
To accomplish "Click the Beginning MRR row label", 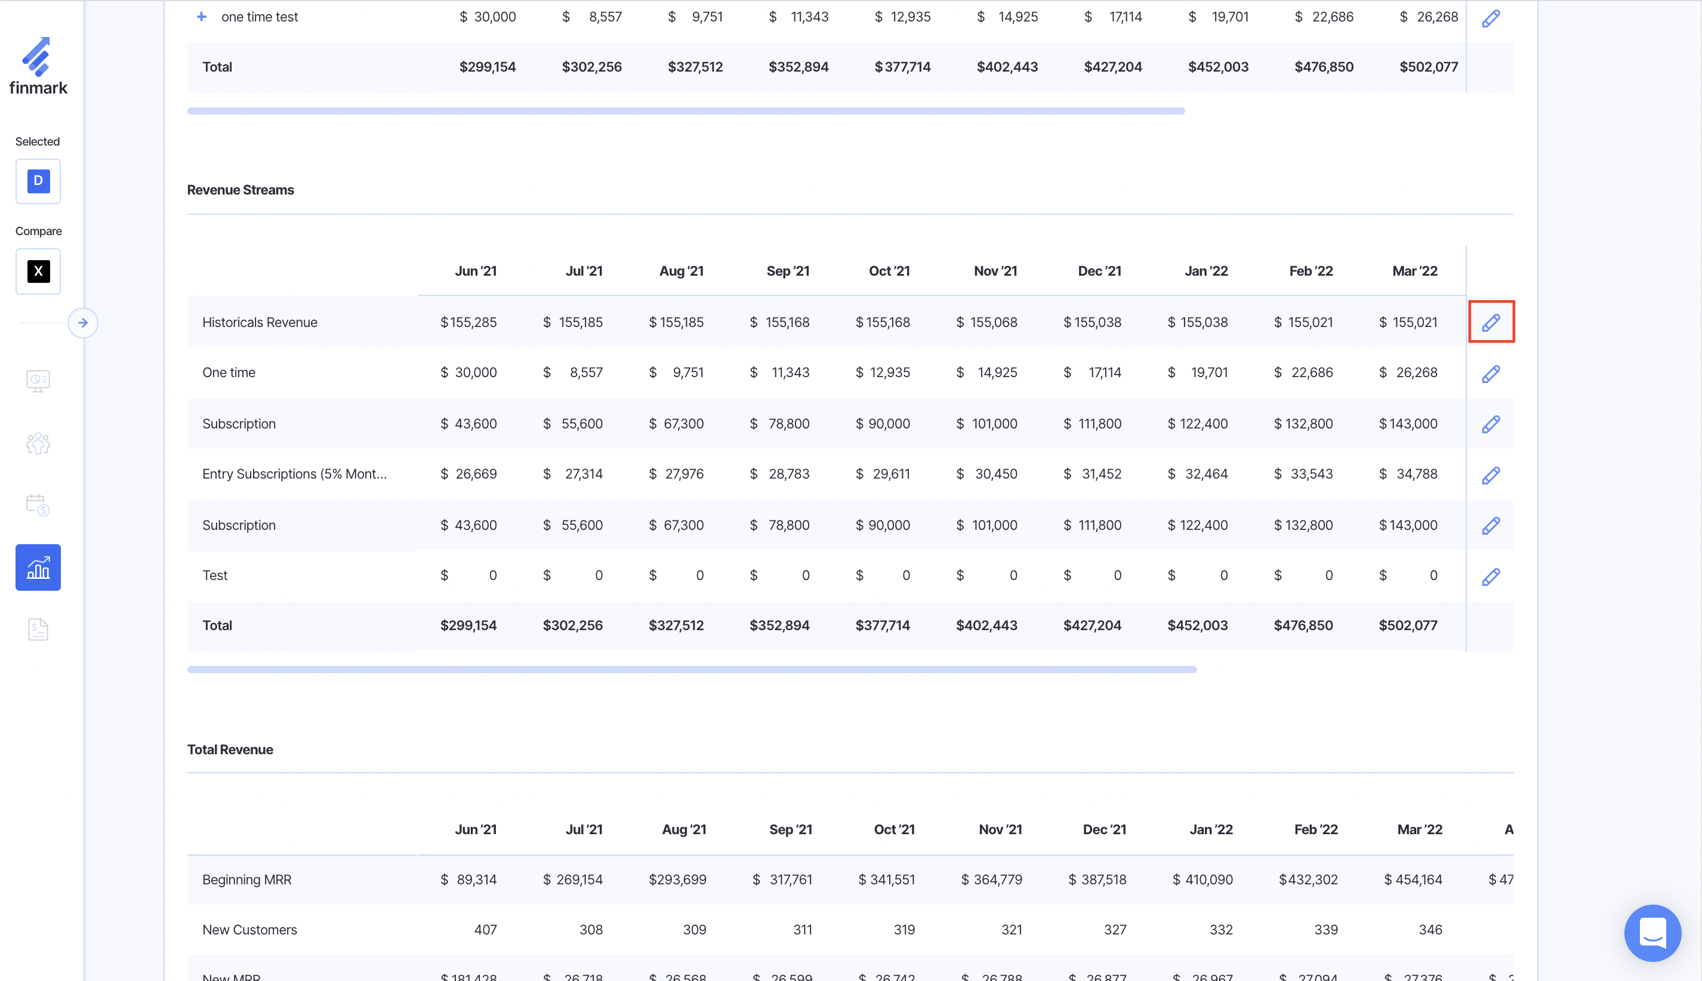I will [x=246, y=880].
